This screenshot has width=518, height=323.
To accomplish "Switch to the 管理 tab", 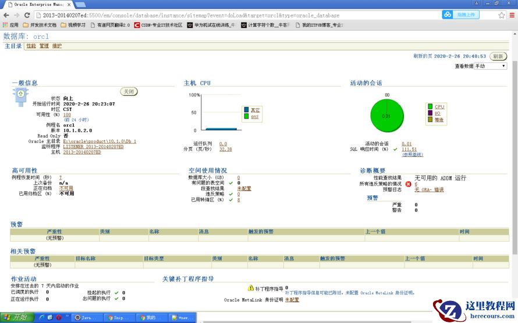I will pos(44,46).
